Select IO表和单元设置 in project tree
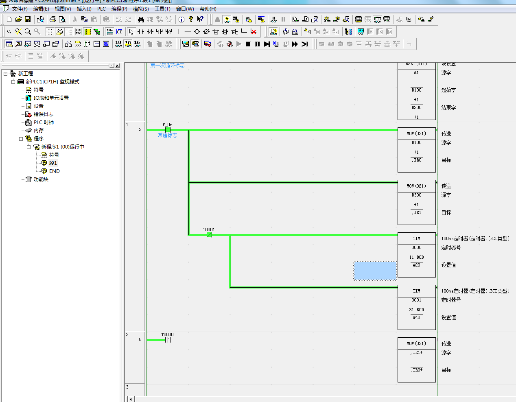Screen dimensions: 516x402 [x=51, y=98]
